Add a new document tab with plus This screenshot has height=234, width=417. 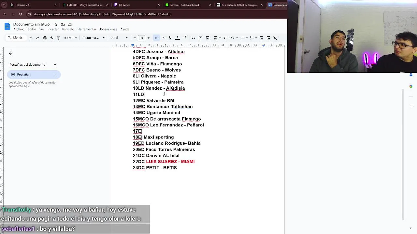pyautogui.click(x=55, y=64)
